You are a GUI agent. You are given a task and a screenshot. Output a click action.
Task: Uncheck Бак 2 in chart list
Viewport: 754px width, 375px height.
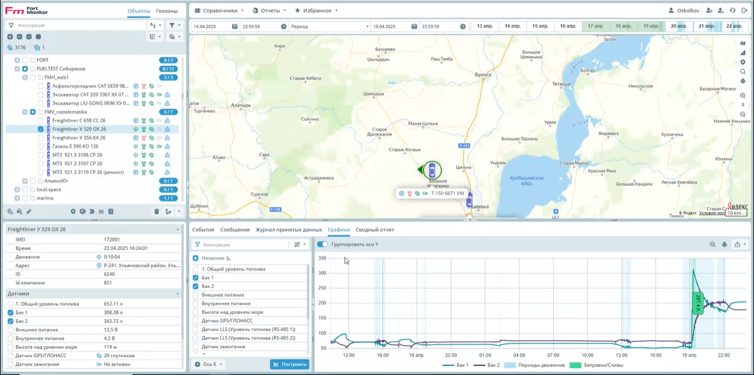click(x=196, y=286)
